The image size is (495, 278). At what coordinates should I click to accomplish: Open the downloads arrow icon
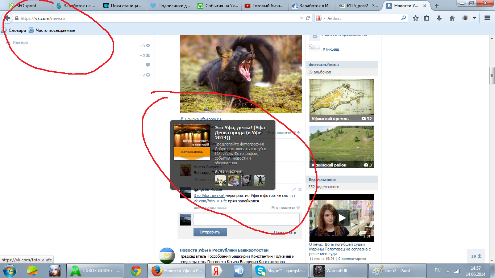(439, 18)
